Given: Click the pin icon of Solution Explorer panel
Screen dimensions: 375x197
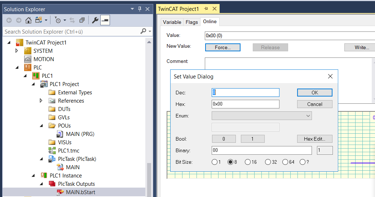Looking at the screenshot, I should click(140, 9).
